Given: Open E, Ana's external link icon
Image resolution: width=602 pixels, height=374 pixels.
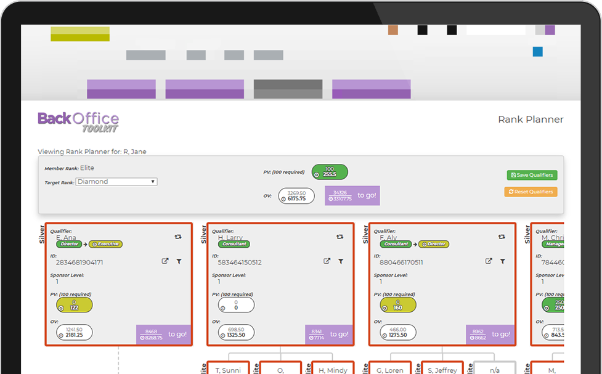Looking at the screenshot, I should pyautogui.click(x=165, y=261).
